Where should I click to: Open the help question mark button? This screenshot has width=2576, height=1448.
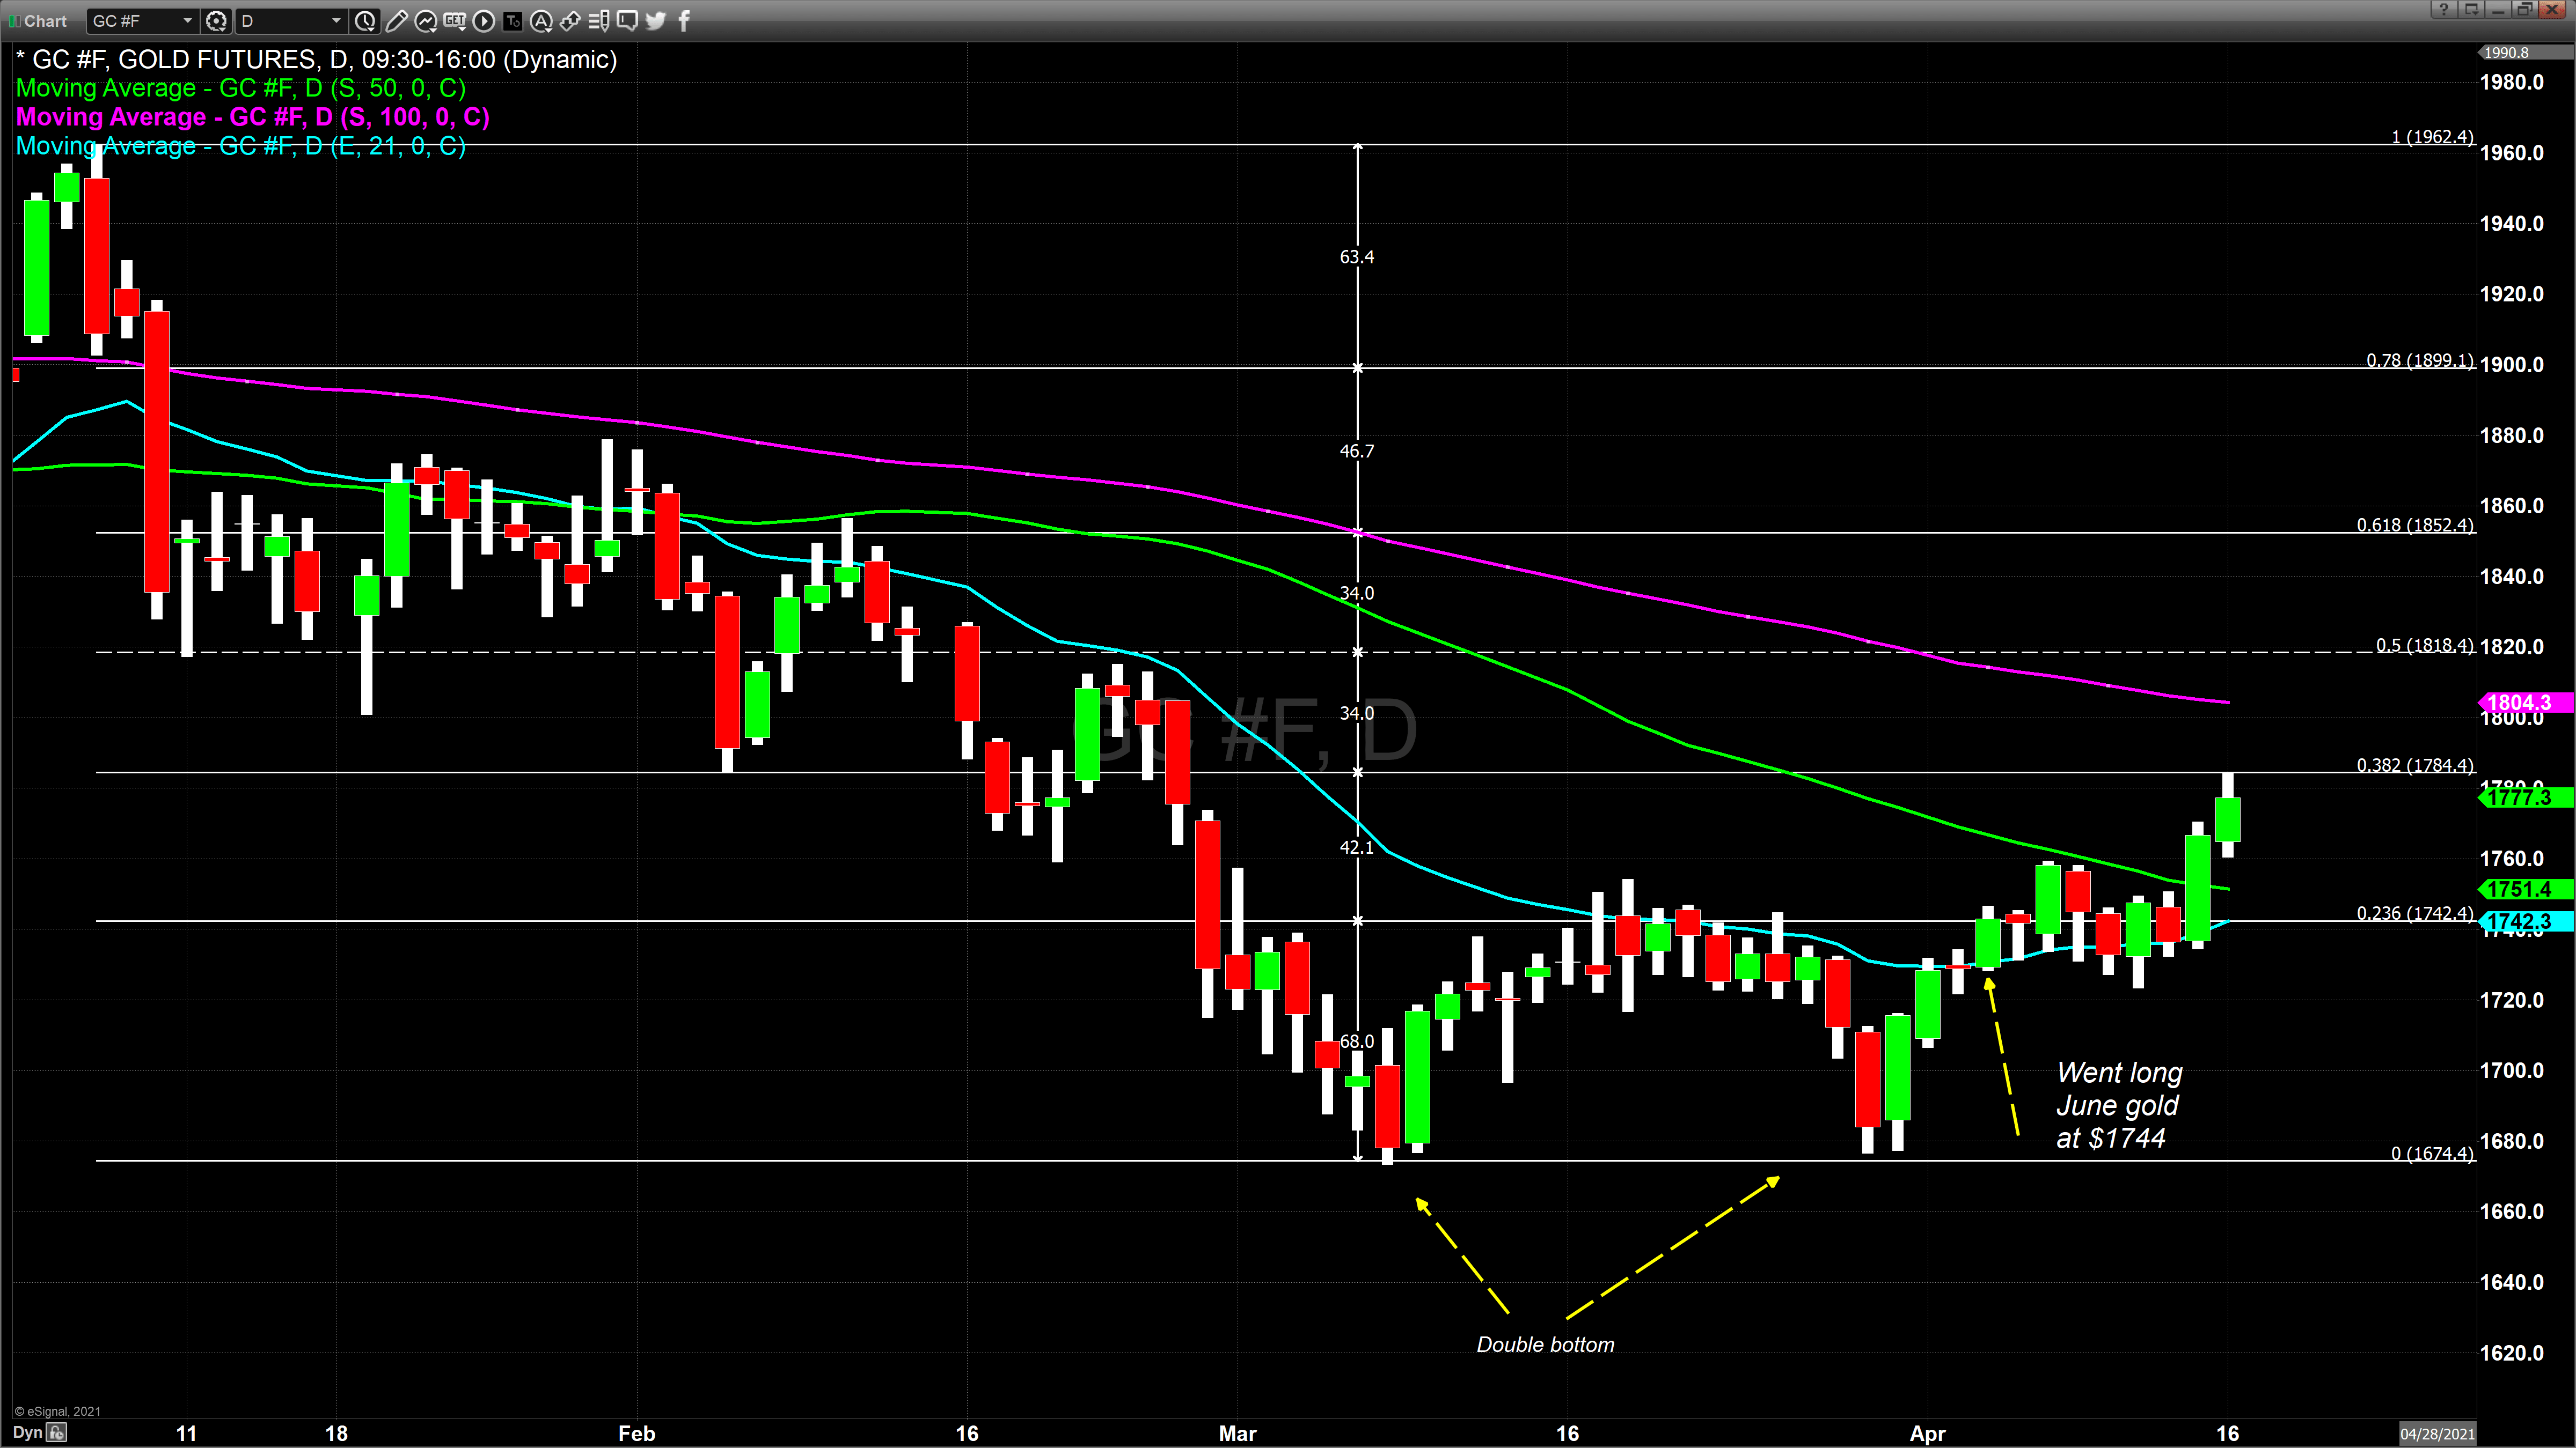tap(2443, 9)
